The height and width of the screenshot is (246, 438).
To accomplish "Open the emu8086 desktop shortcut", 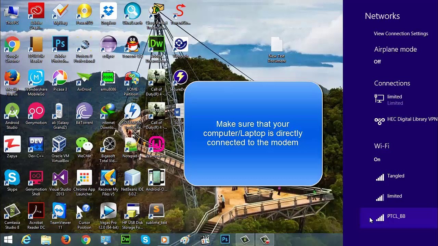I will 108,81.
